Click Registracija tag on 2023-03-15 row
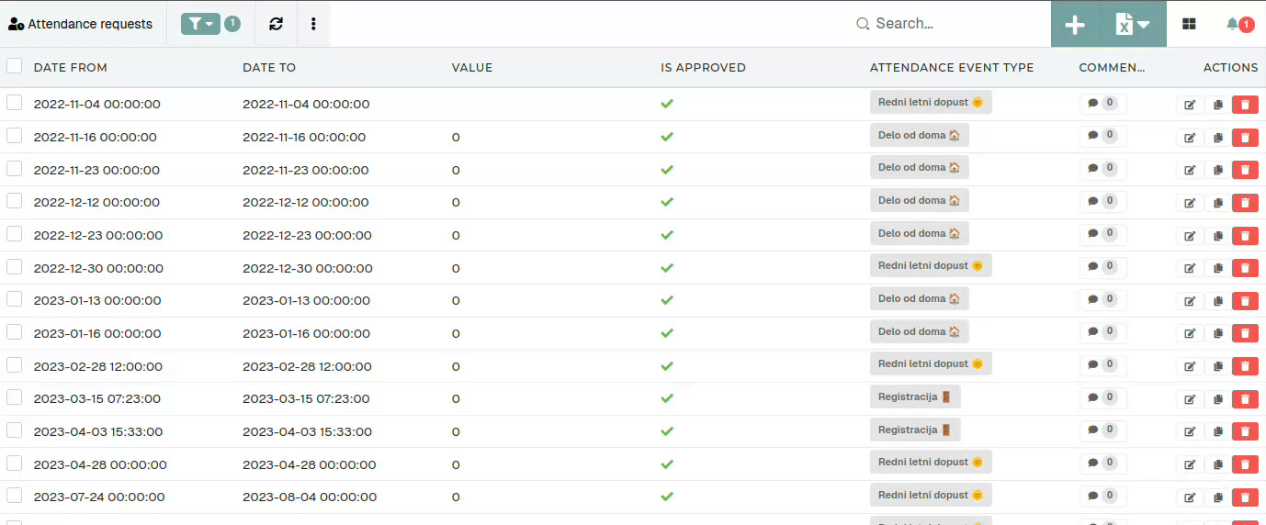 (x=915, y=397)
